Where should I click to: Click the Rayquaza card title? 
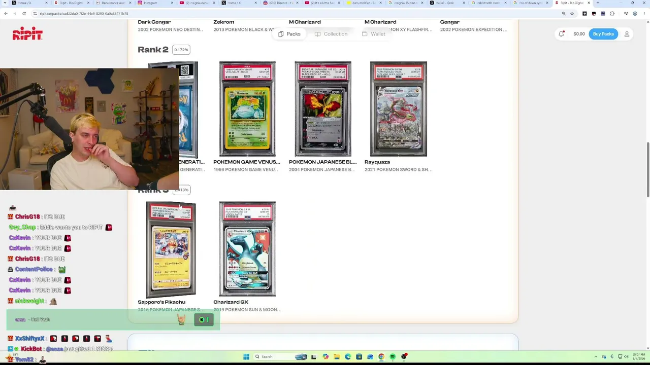click(377, 162)
